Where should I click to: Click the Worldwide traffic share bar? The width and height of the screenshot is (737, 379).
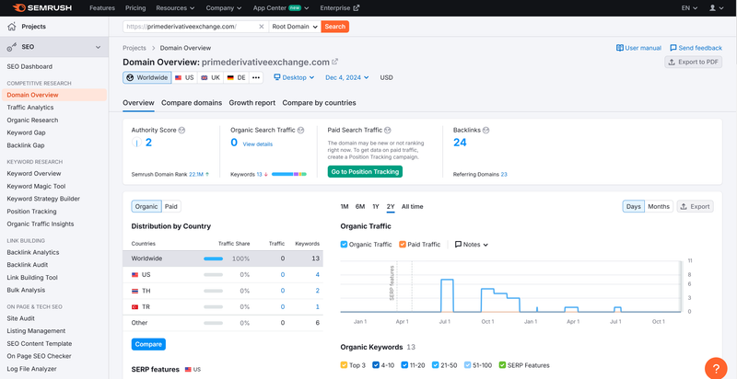coord(214,258)
